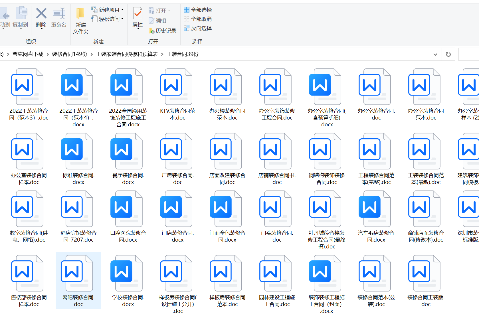Select 汽车4s店装修合同.docx file icon
The width and height of the screenshot is (479, 320).
375,209
